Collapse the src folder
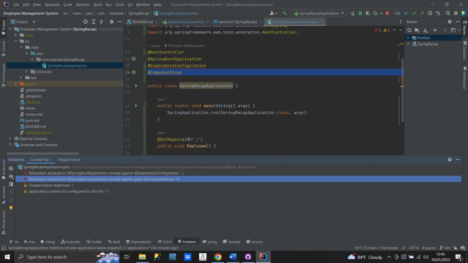This screenshot has width=468, height=263. click(x=16, y=41)
